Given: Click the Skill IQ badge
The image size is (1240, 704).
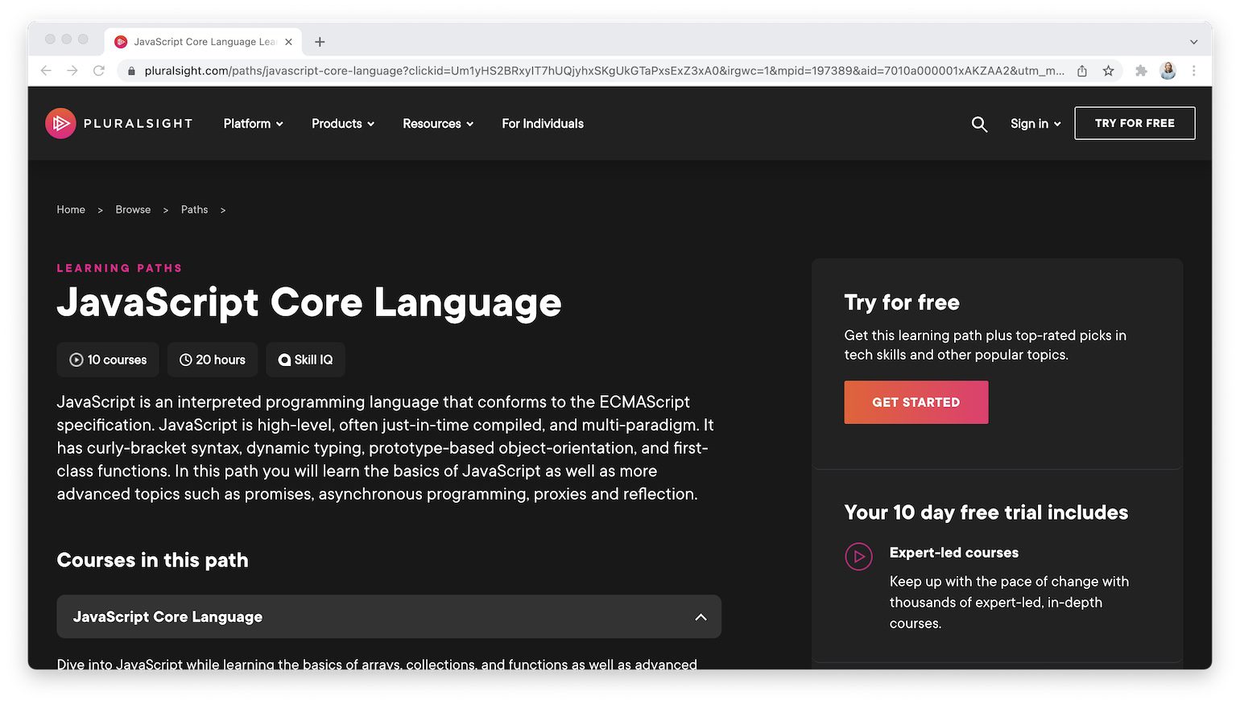Looking at the screenshot, I should point(306,360).
